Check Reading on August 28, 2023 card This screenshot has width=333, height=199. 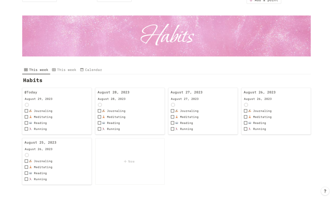(x=99, y=123)
